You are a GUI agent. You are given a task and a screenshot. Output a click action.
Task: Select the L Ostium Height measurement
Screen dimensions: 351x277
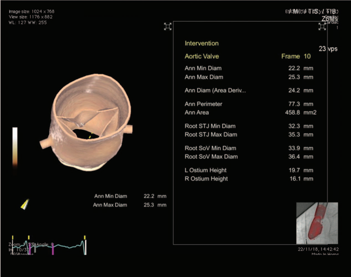248,170
